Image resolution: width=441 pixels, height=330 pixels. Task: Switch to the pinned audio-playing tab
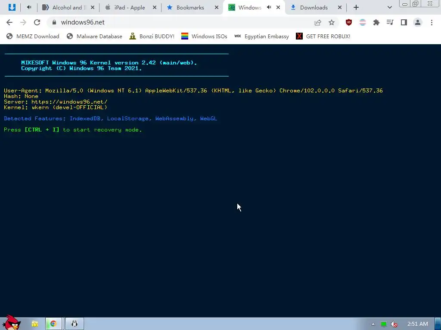[29, 7]
